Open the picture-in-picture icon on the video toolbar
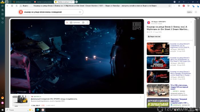This screenshot has width=200, height=112. click(x=83, y=22)
